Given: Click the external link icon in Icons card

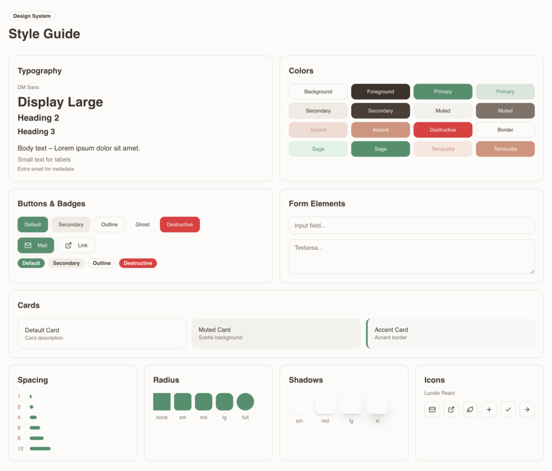Looking at the screenshot, I should [x=451, y=410].
